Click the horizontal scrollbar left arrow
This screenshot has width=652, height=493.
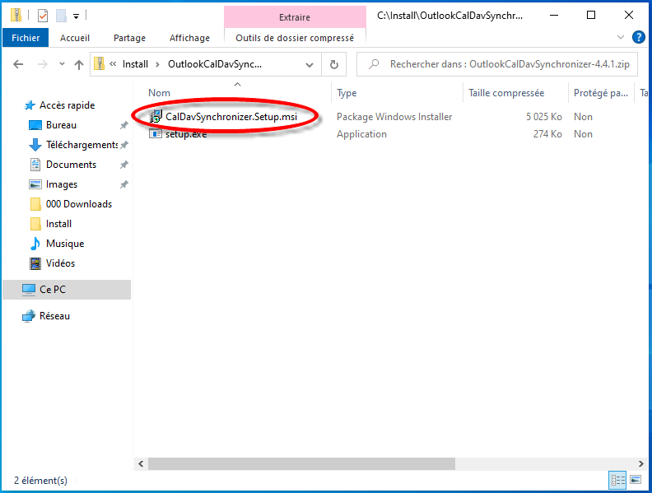click(x=141, y=464)
